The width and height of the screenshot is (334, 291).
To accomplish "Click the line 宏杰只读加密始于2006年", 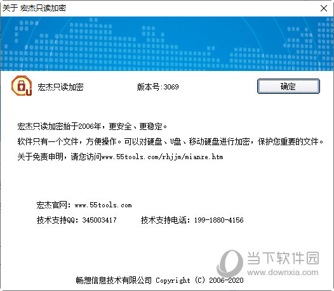I will coord(92,126).
